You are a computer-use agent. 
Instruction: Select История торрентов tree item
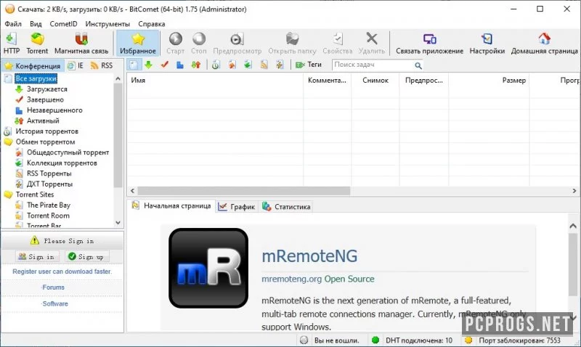coord(46,131)
